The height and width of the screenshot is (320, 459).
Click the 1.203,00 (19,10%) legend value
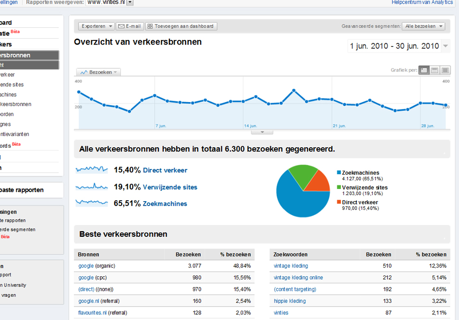pos(362,194)
